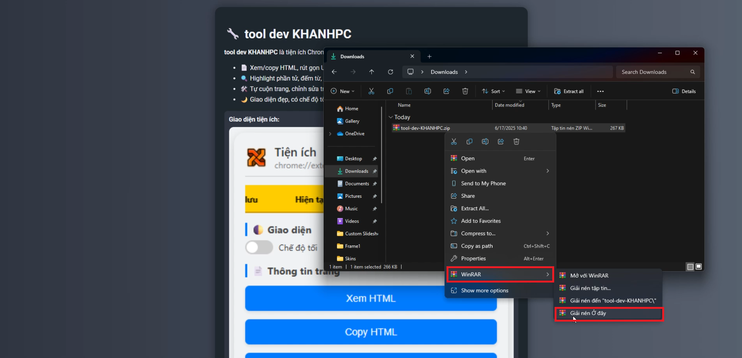Click Share in the context menu
Screen dimensions: 742x358
point(500,196)
